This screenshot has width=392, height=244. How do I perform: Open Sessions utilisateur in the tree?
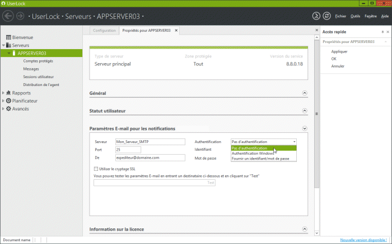(x=38, y=76)
